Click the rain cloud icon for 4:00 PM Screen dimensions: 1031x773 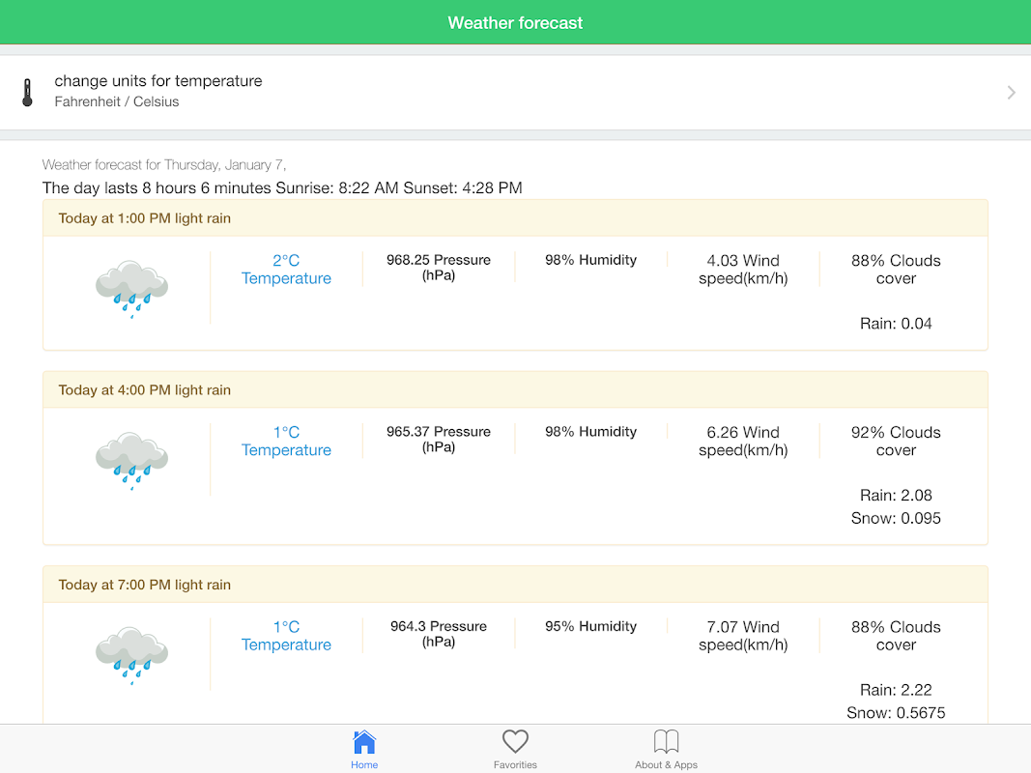(x=131, y=460)
